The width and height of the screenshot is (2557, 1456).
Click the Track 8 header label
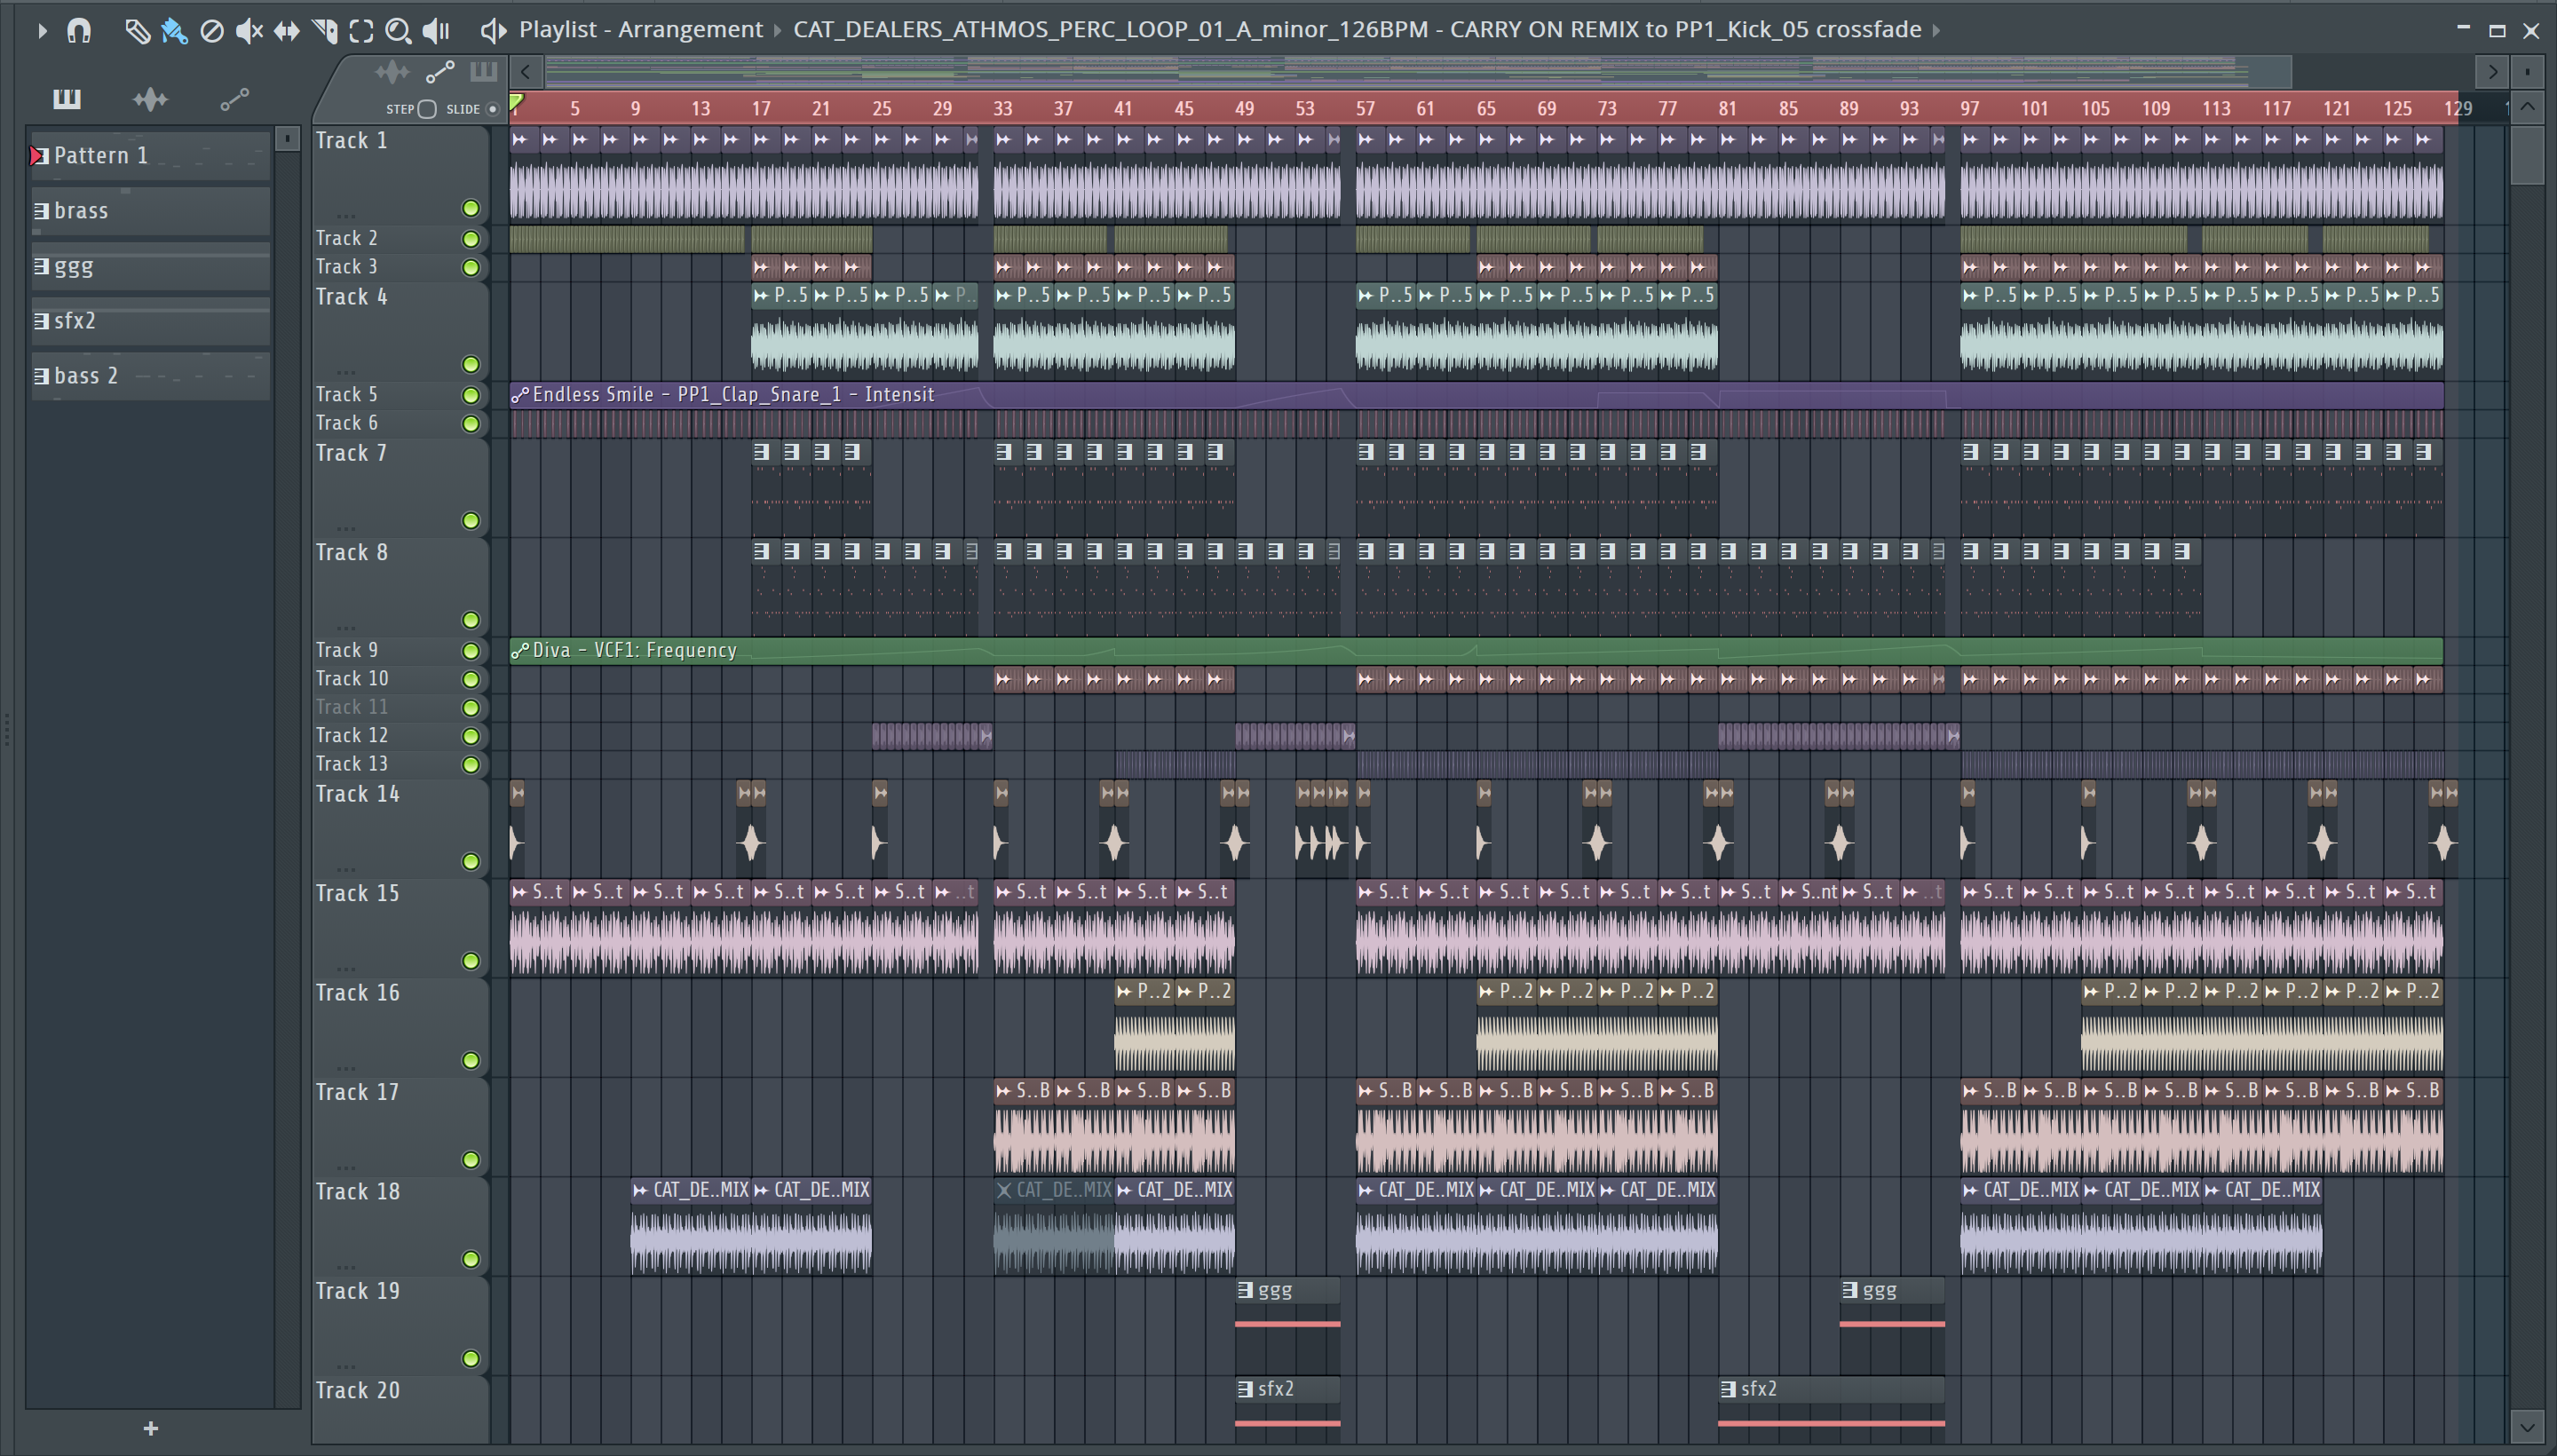click(351, 552)
